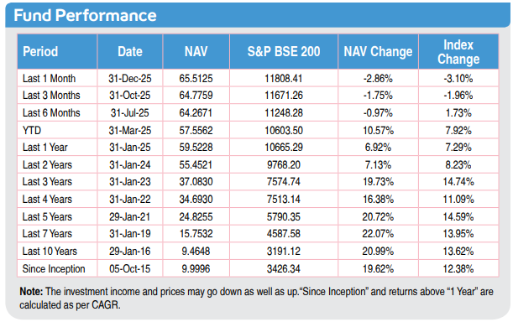513x322 pixels.
Task: Click the 29-Jan-21 date cell
Action: point(130,216)
